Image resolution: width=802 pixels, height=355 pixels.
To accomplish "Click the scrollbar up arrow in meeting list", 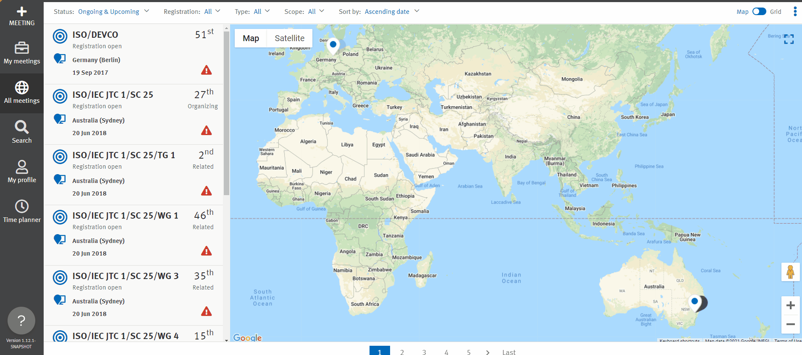I will point(227,28).
